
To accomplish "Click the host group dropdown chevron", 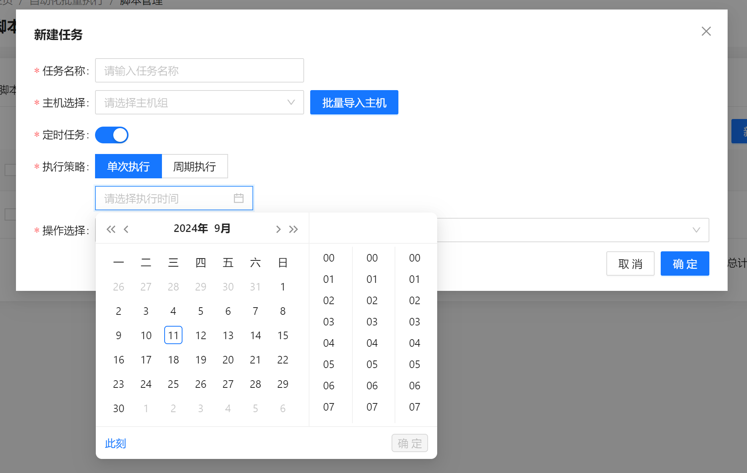I will coord(291,102).
